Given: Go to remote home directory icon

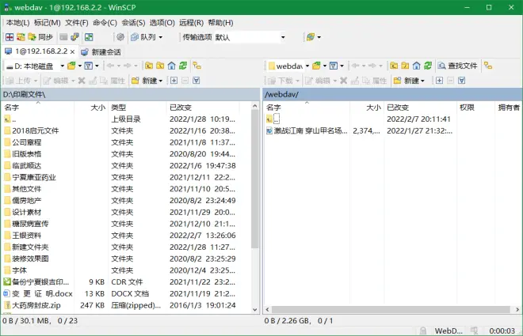Looking at the screenshot, I should pos(416,66).
